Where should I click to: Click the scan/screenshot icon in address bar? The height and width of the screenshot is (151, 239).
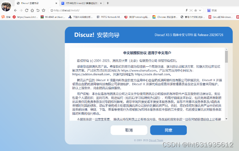(191, 10)
